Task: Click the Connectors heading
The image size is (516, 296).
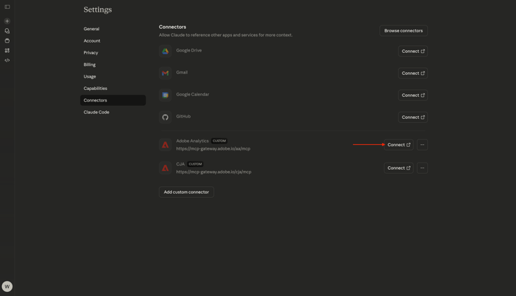Action: (173, 27)
